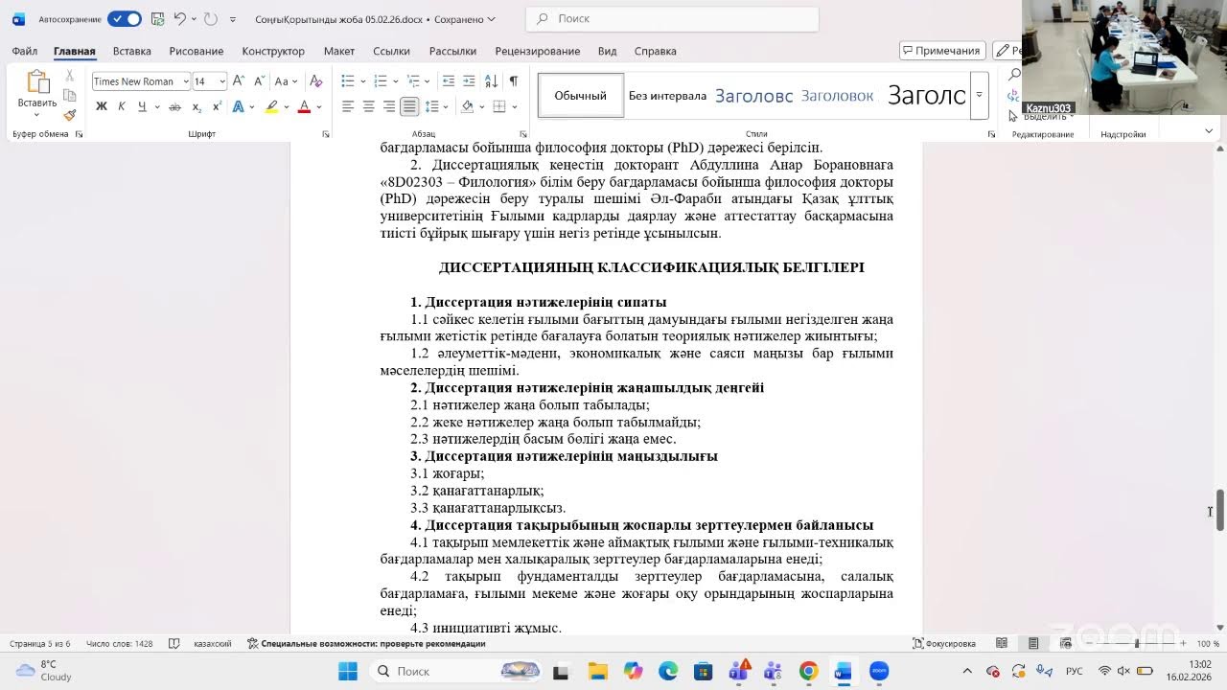Undo the last action
This screenshot has height=690, width=1227.
pyautogui.click(x=179, y=19)
